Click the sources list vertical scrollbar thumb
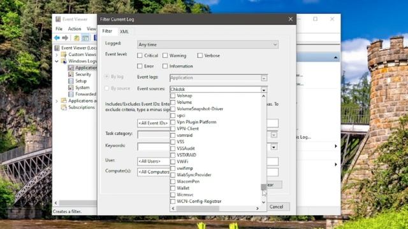 click(x=263, y=187)
